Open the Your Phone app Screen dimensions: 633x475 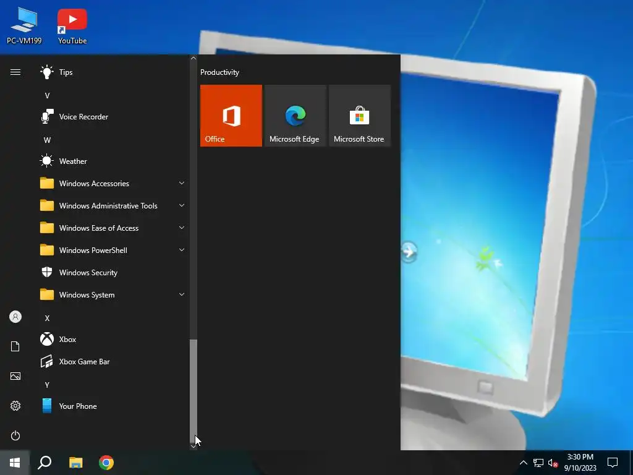click(113, 406)
